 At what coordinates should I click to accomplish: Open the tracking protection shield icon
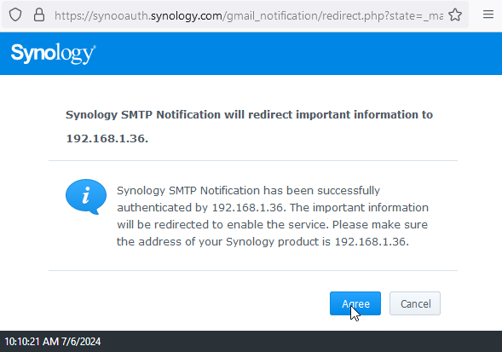click(x=15, y=14)
